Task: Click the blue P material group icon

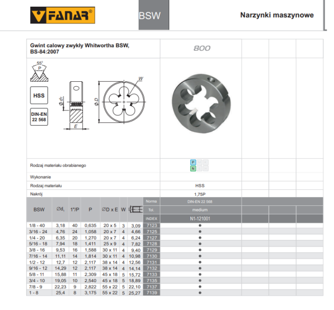Action: coord(193,163)
